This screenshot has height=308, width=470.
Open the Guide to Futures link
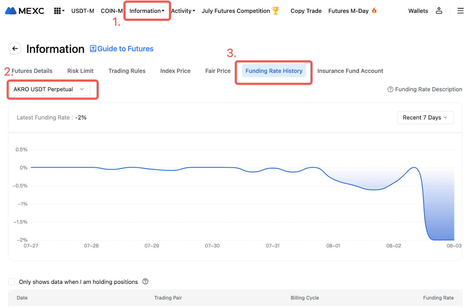122,49
